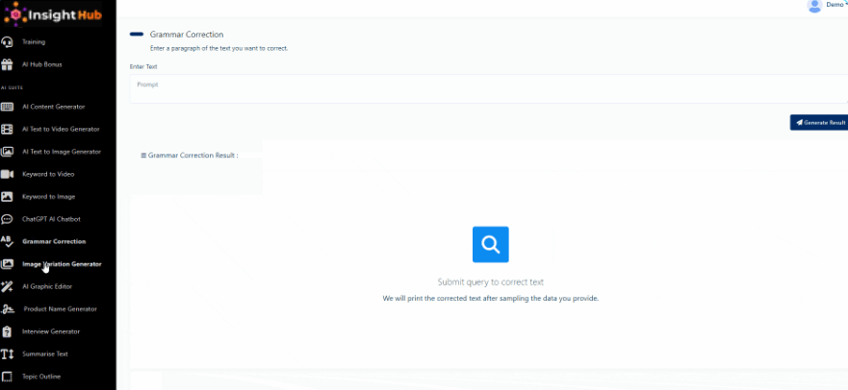Click the Keyword to Video camera icon
Screen dimensions: 848x390
pos(7,174)
